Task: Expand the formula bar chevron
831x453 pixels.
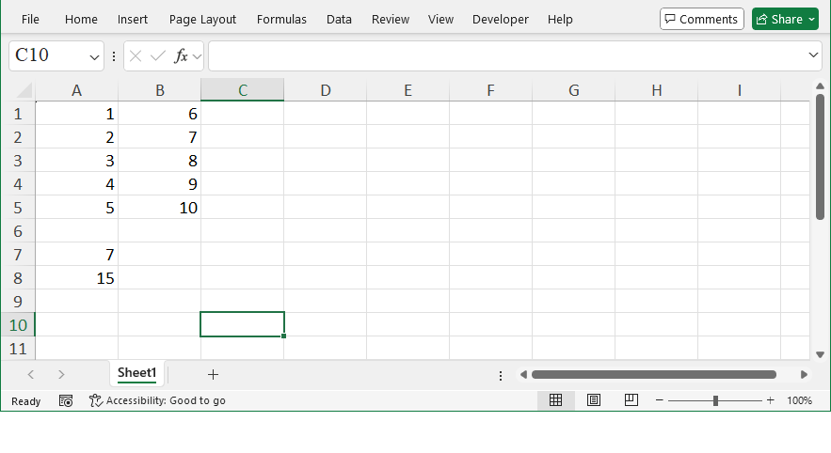Action: click(813, 55)
